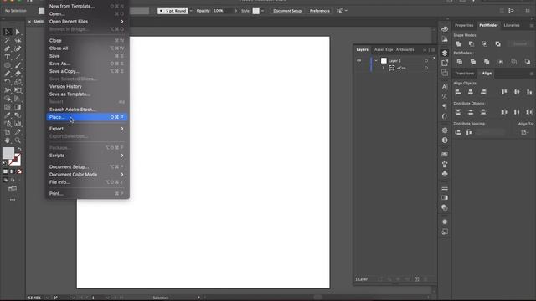Select the Type tool

click(8, 57)
